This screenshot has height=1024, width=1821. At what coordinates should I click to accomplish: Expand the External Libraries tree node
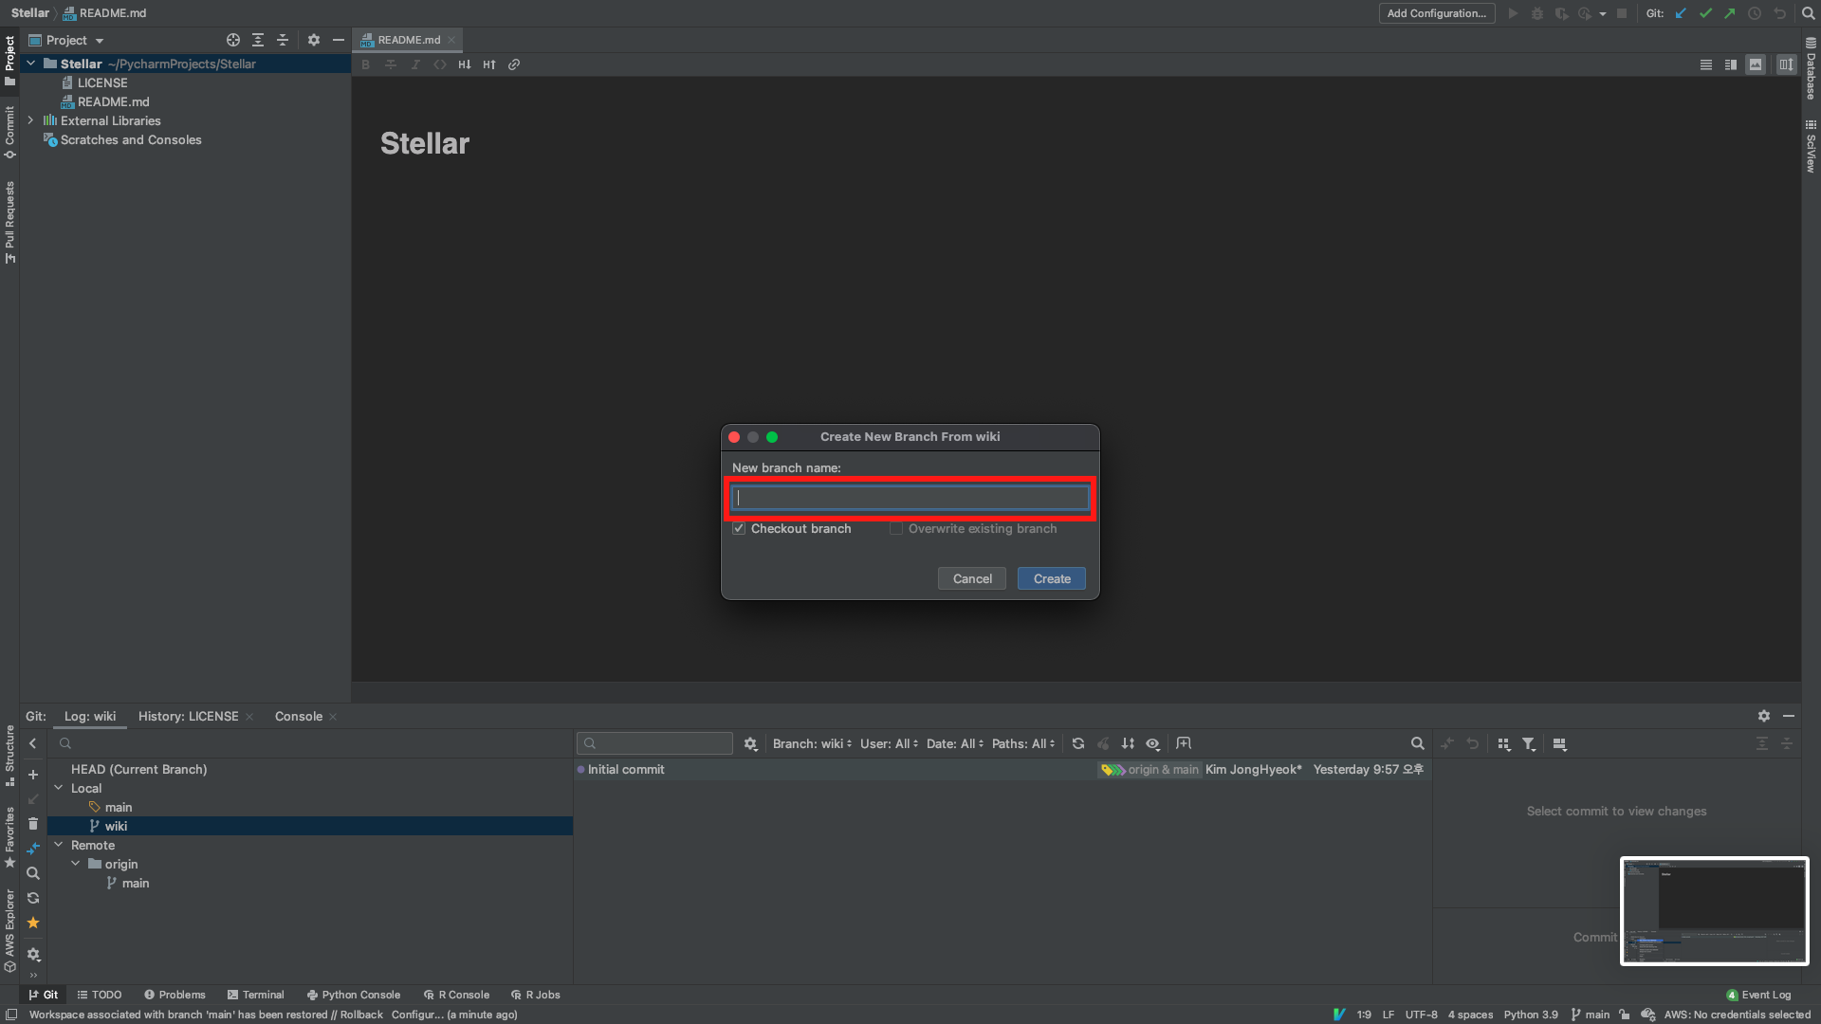pos(30,120)
